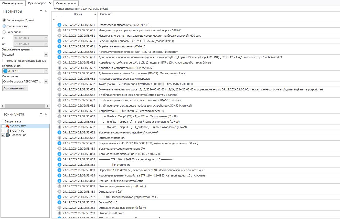Click the start date field 18.12.2024

pyautogui.click(x=29, y=38)
